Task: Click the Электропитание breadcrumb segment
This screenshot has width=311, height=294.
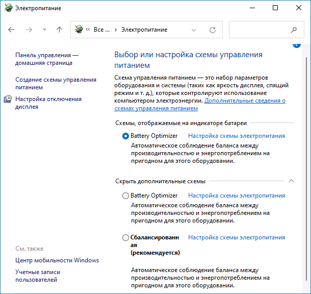Action: point(144,30)
